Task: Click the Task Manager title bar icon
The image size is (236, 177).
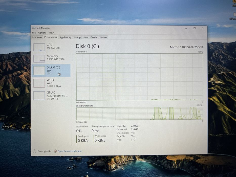Action: click(34, 28)
